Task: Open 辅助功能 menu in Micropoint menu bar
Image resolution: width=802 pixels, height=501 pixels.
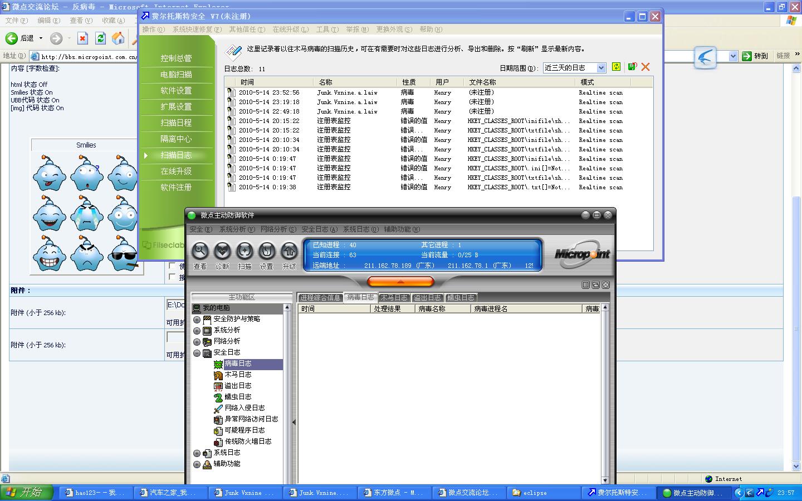Action: [x=402, y=229]
